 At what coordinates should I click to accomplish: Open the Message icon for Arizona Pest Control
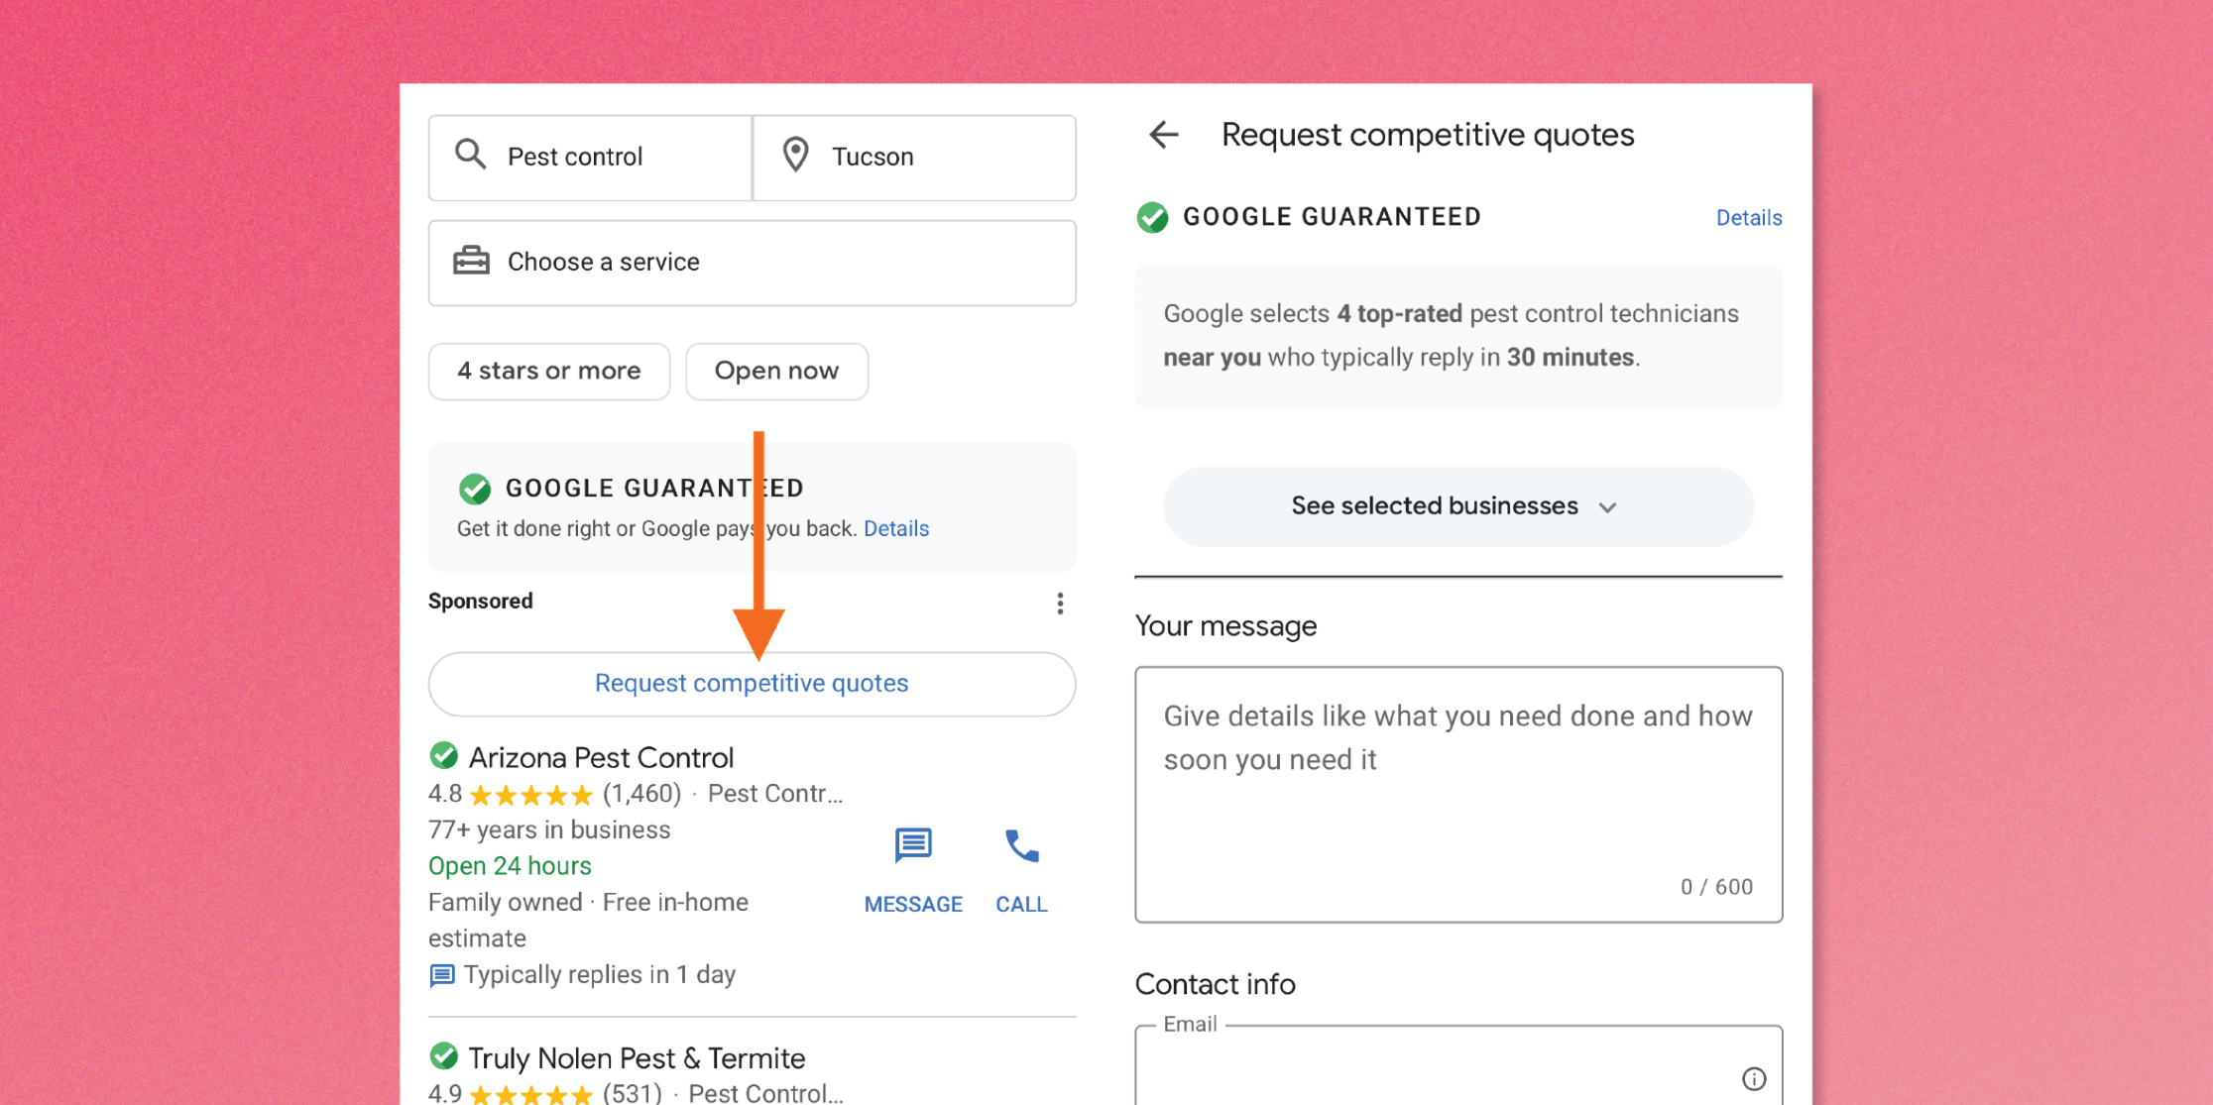912,846
